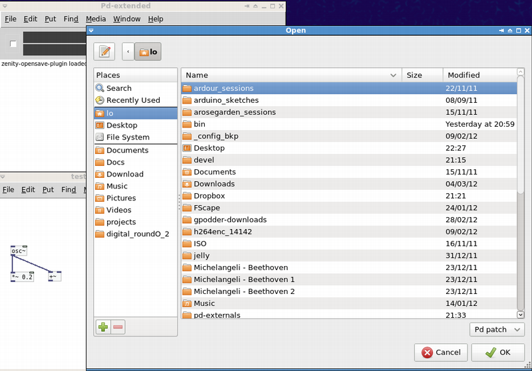This screenshot has height=371, width=532.
Task: Select Search in Places sidebar
Action: tap(136, 88)
